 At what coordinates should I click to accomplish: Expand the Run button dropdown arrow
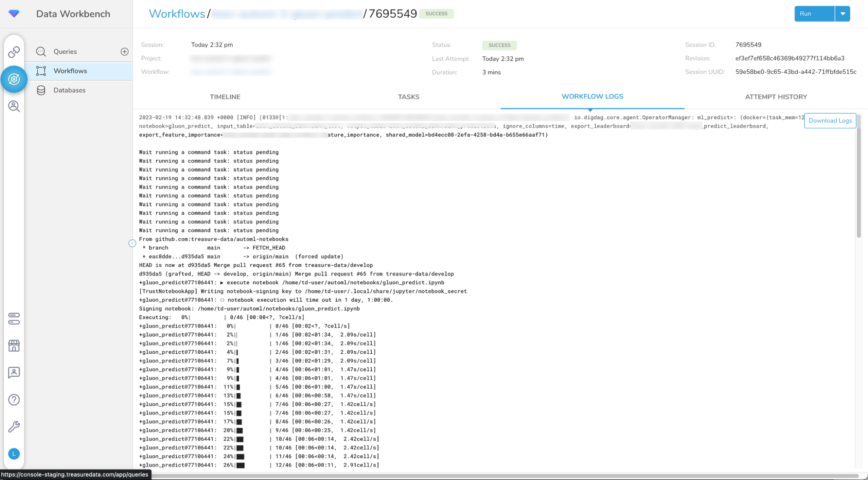[x=842, y=13]
